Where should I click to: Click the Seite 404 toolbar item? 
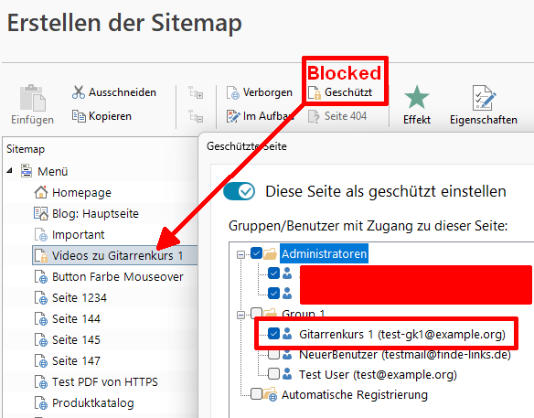pos(337,116)
